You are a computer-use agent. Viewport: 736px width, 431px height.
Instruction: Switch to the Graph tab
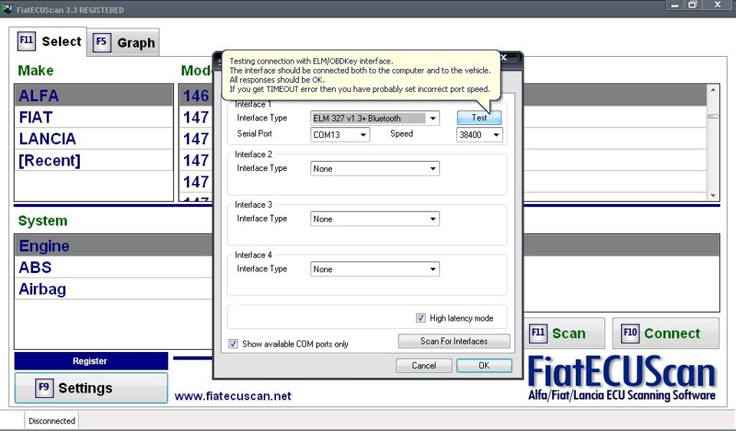pos(124,42)
